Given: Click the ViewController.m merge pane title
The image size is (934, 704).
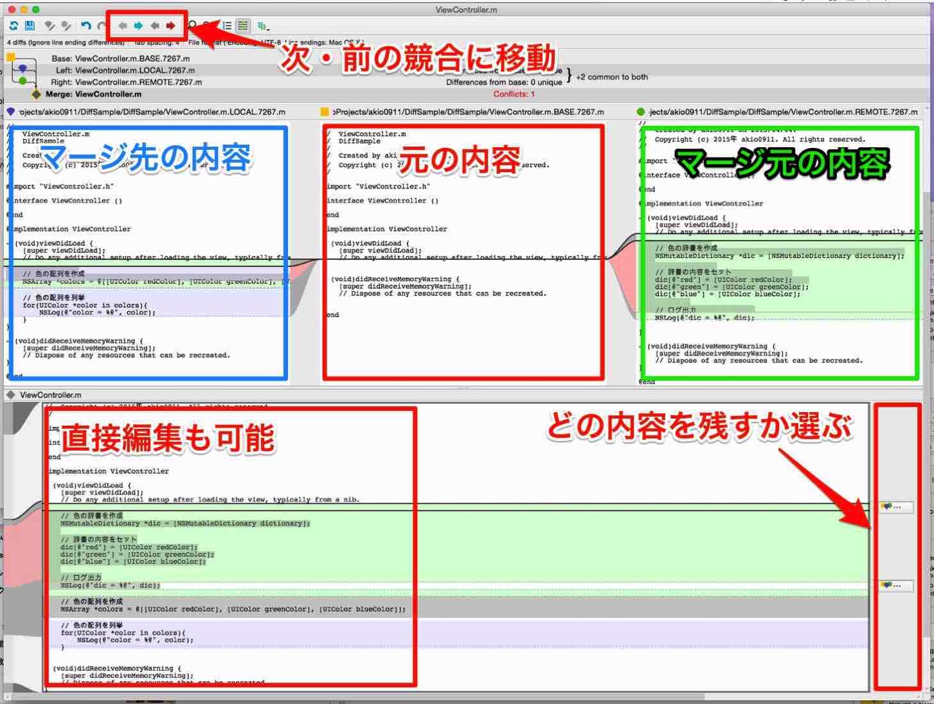Looking at the screenshot, I should [50, 395].
